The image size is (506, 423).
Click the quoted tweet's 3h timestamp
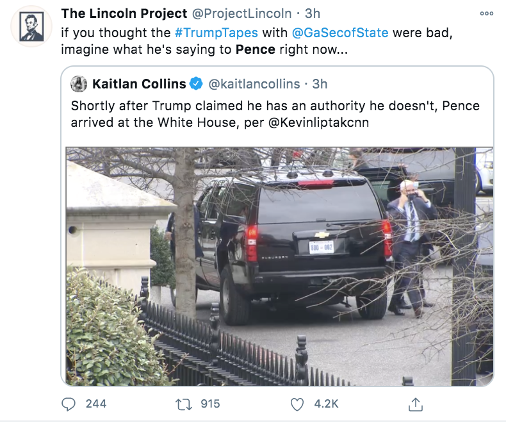pos(320,84)
